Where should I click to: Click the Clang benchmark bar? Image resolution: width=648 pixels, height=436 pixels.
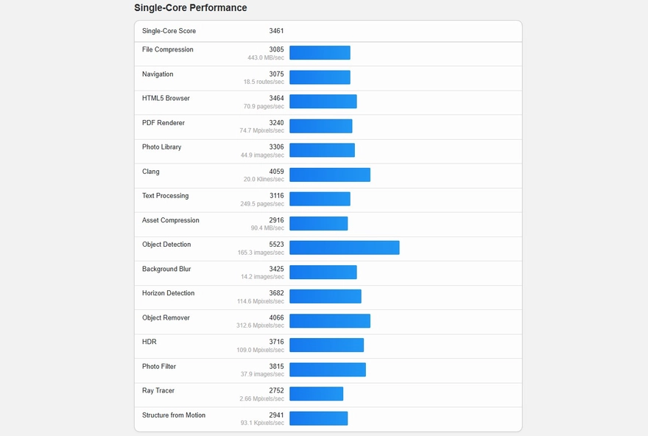329,175
